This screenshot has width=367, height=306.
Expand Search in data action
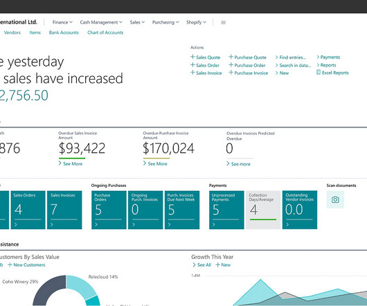293,65
